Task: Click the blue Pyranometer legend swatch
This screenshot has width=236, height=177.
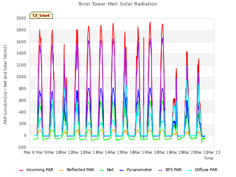Action: (122, 170)
